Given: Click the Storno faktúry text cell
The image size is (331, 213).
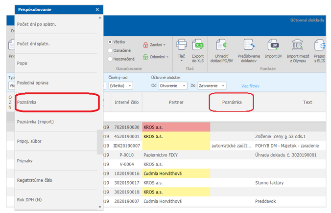Looking at the screenshot, I should 290,183.
